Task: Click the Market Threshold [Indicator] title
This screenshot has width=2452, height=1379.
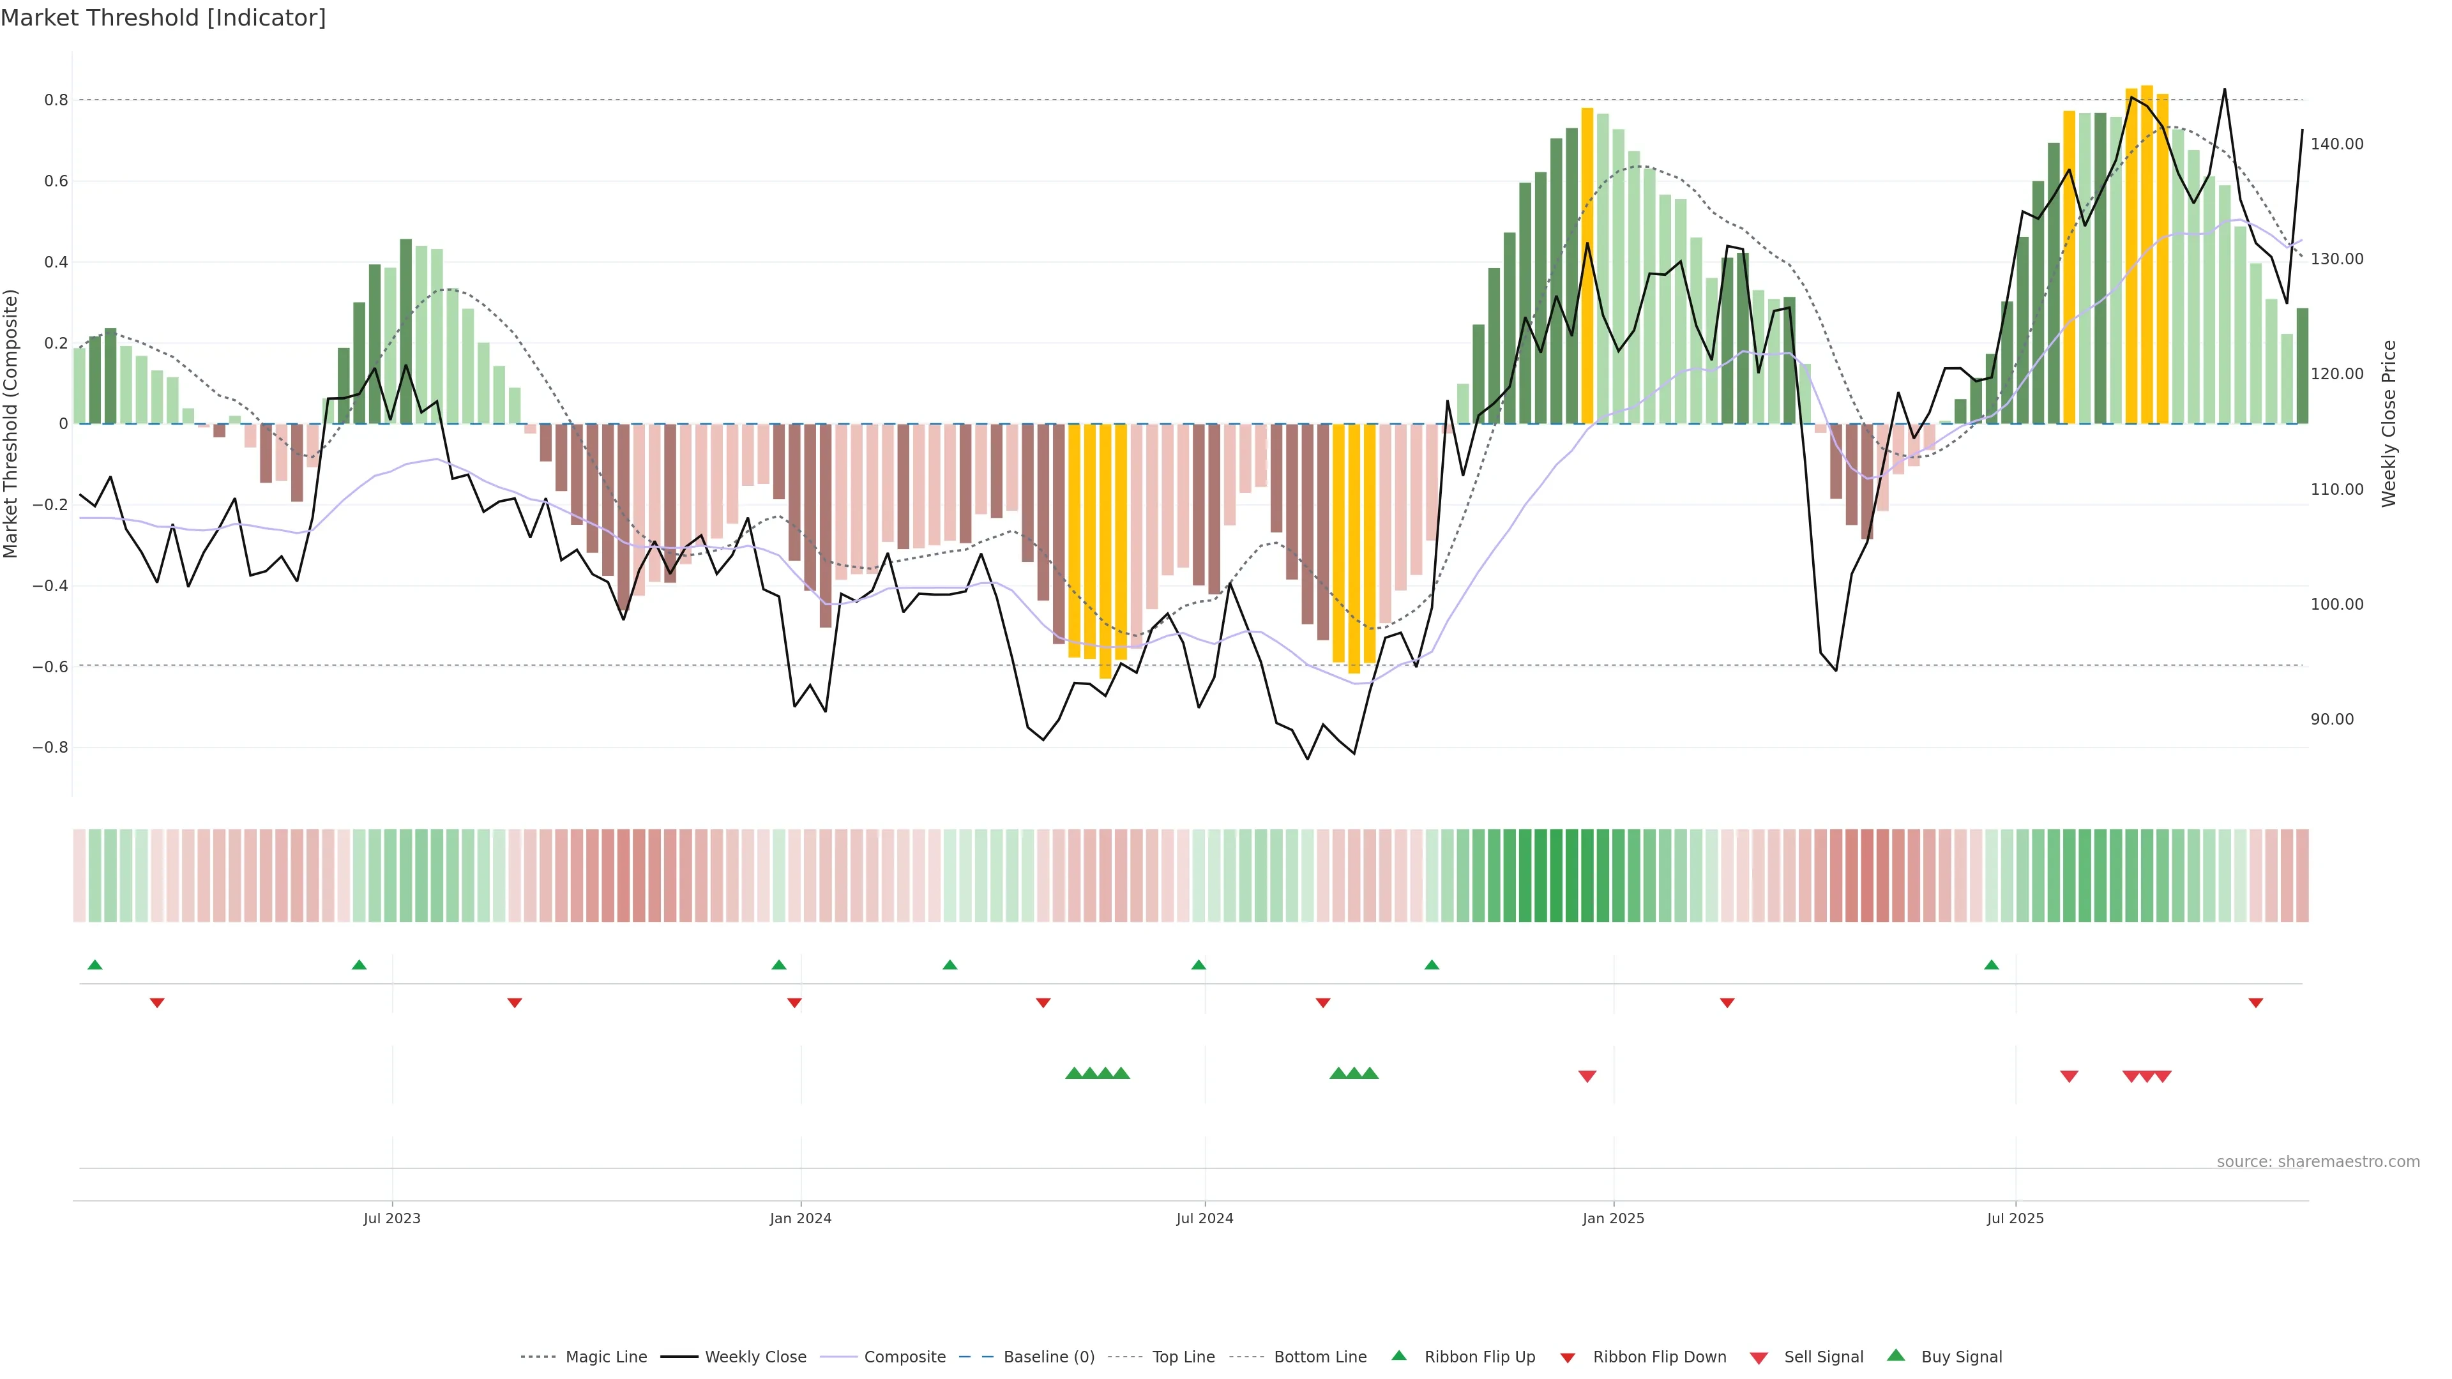Action: 163,18
